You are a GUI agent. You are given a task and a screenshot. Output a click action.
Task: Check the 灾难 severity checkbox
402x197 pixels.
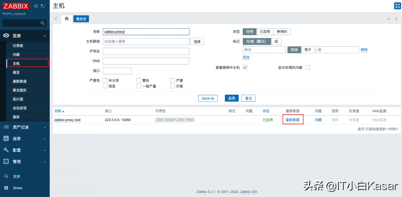[173, 86]
